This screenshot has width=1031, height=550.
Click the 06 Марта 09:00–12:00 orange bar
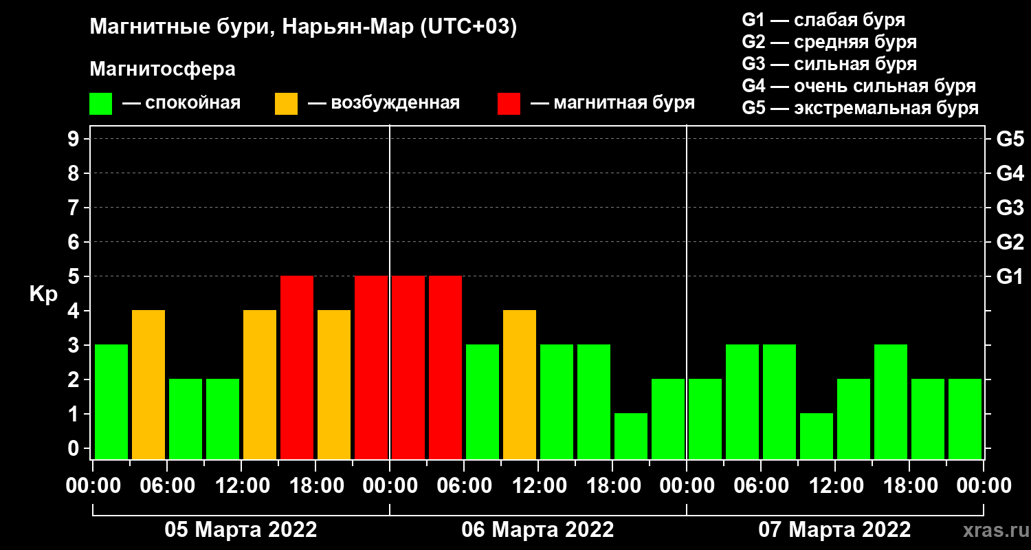[520, 384]
